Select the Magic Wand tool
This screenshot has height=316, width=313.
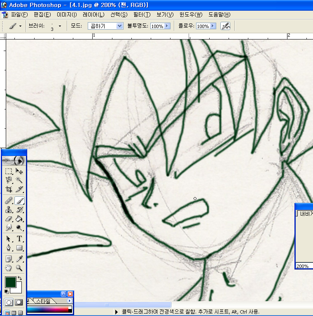pyautogui.click(x=19, y=180)
